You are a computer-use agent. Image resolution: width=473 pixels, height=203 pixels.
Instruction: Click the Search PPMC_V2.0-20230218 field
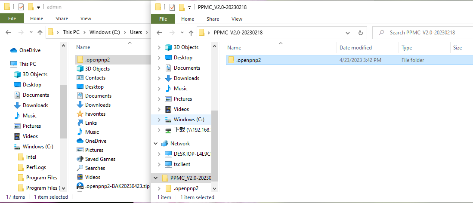coord(426,33)
